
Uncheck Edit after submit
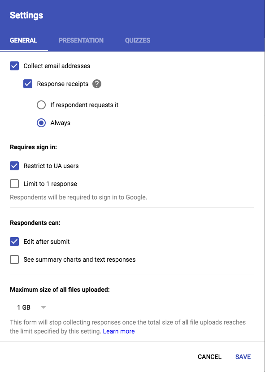pos(14,242)
